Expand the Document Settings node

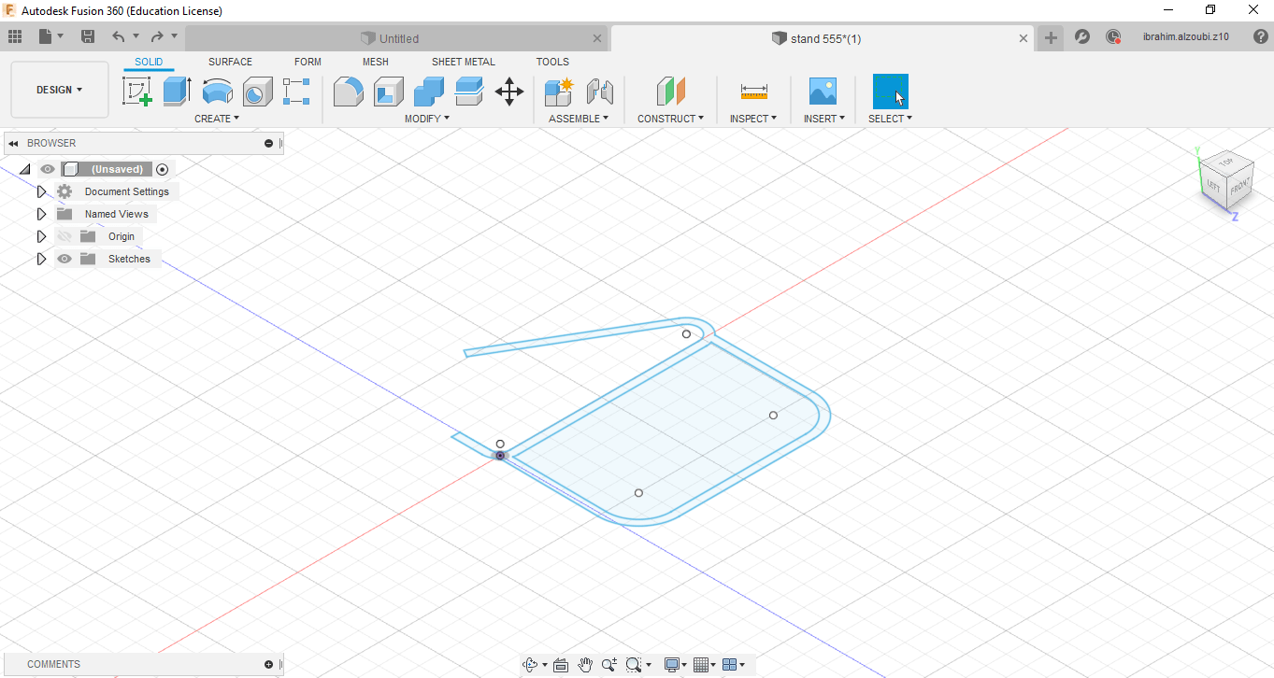[x=41, y=191]
